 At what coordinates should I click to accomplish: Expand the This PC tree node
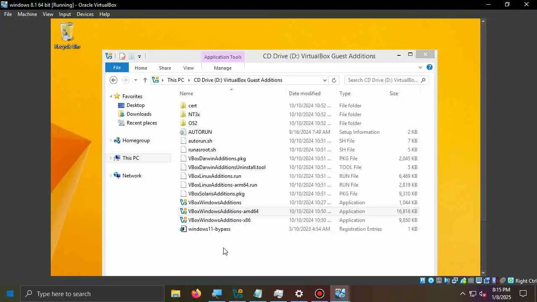click(111, 158)
